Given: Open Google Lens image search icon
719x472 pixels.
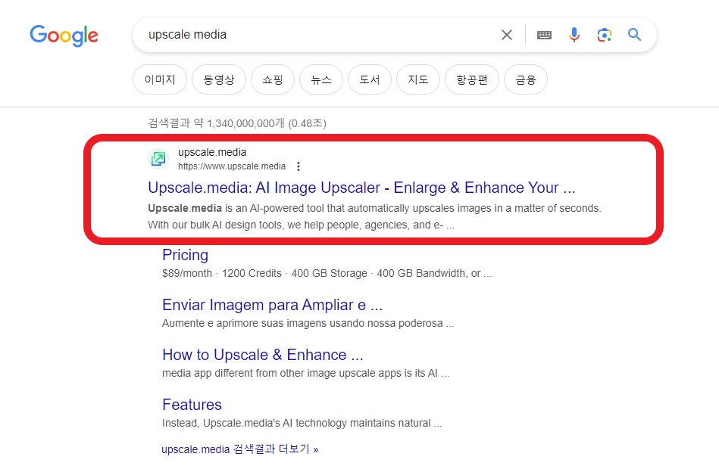Looking at the screenshot, I should coord(605,35).
